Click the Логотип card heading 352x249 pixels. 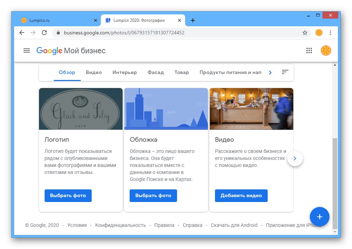click(x=57, y=140)
